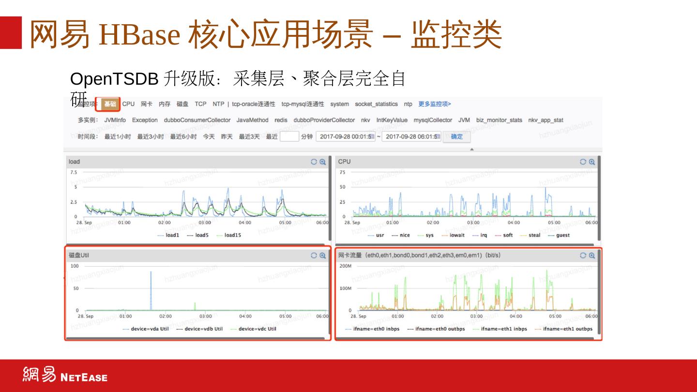Toggle soft series in CPU legend
Viewport: 697px width, 392px height.
click(x=504, y=235)
